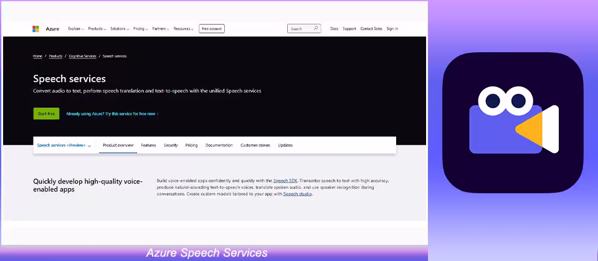Open the Azure home link
598x261 pixels.
[52, 29]
